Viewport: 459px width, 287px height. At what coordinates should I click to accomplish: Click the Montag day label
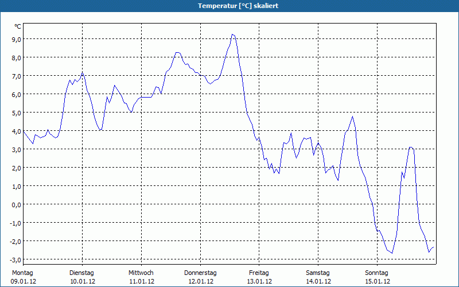pos(22,273)
